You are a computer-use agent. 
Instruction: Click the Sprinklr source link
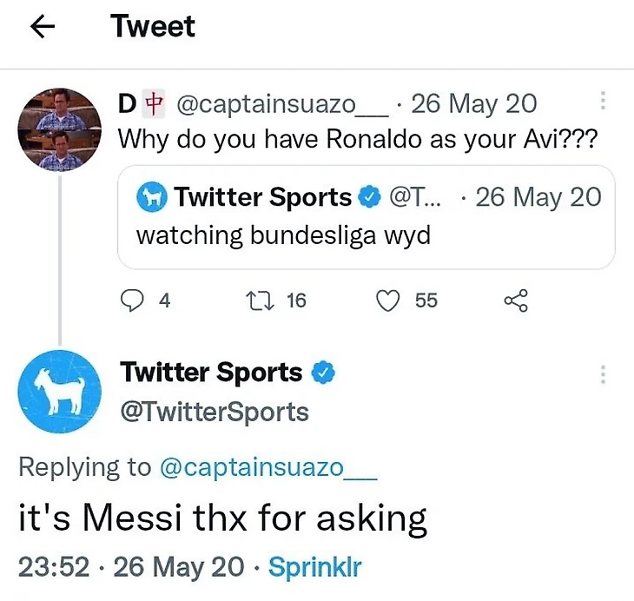point(314,568)
